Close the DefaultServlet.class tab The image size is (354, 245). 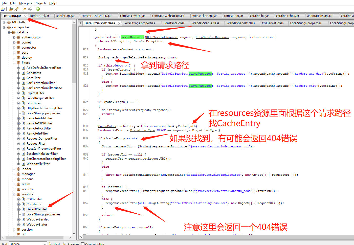(119, 23)
